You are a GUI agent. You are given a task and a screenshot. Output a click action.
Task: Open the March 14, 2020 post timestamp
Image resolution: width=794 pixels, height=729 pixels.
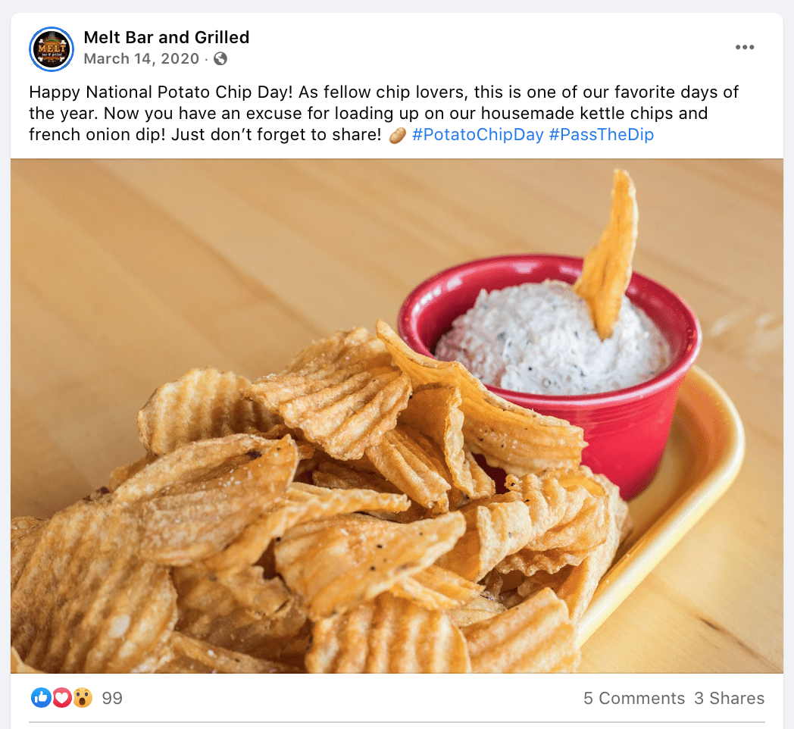(141, 59)
